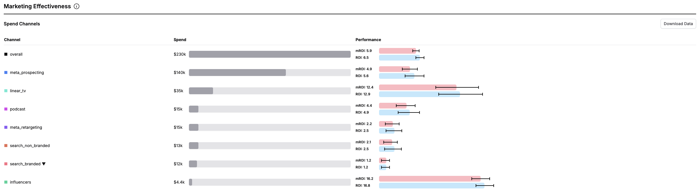
Task: Click the Channel column header
Action: click(12, 40)
